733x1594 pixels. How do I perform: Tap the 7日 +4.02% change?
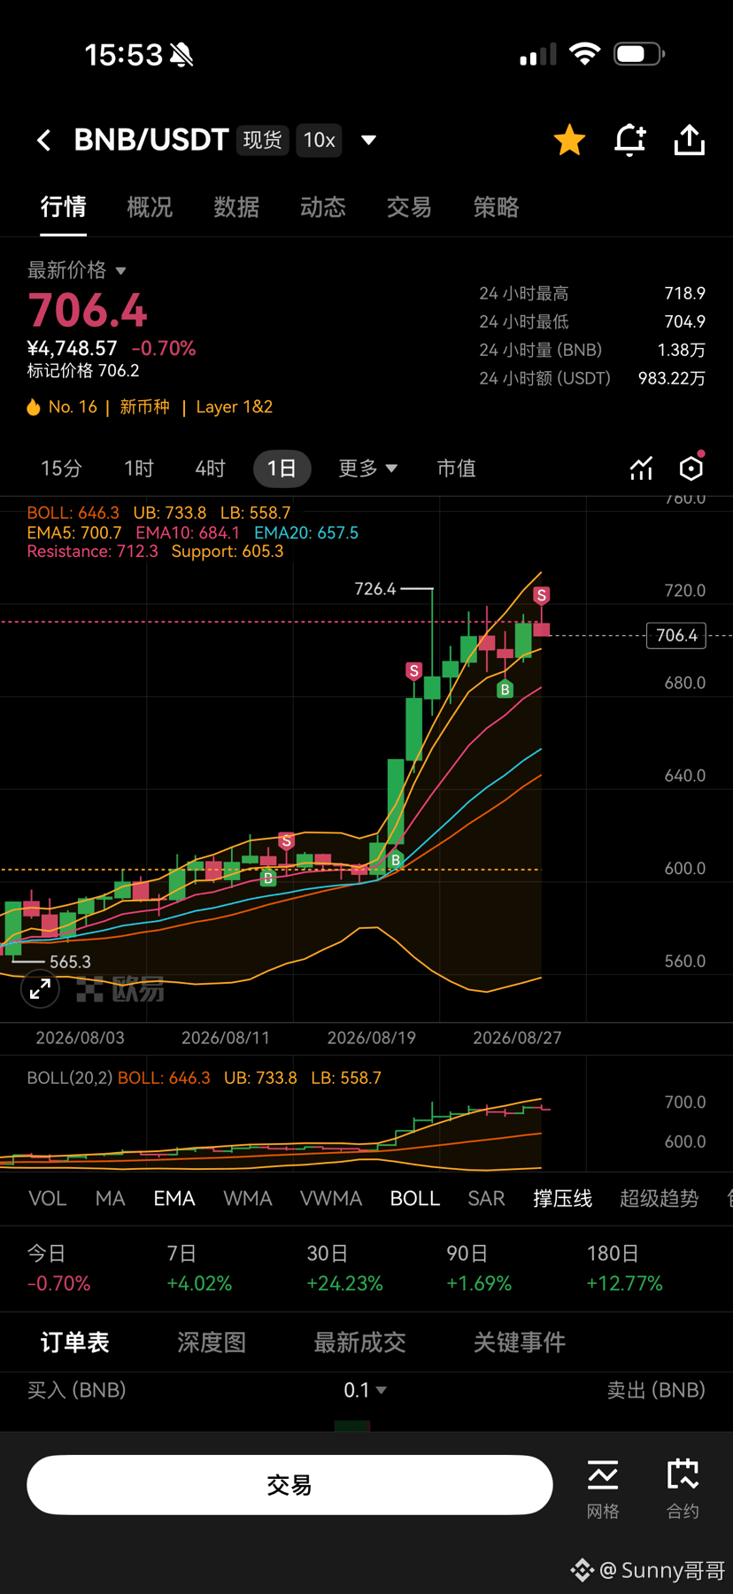(199, 1269)
